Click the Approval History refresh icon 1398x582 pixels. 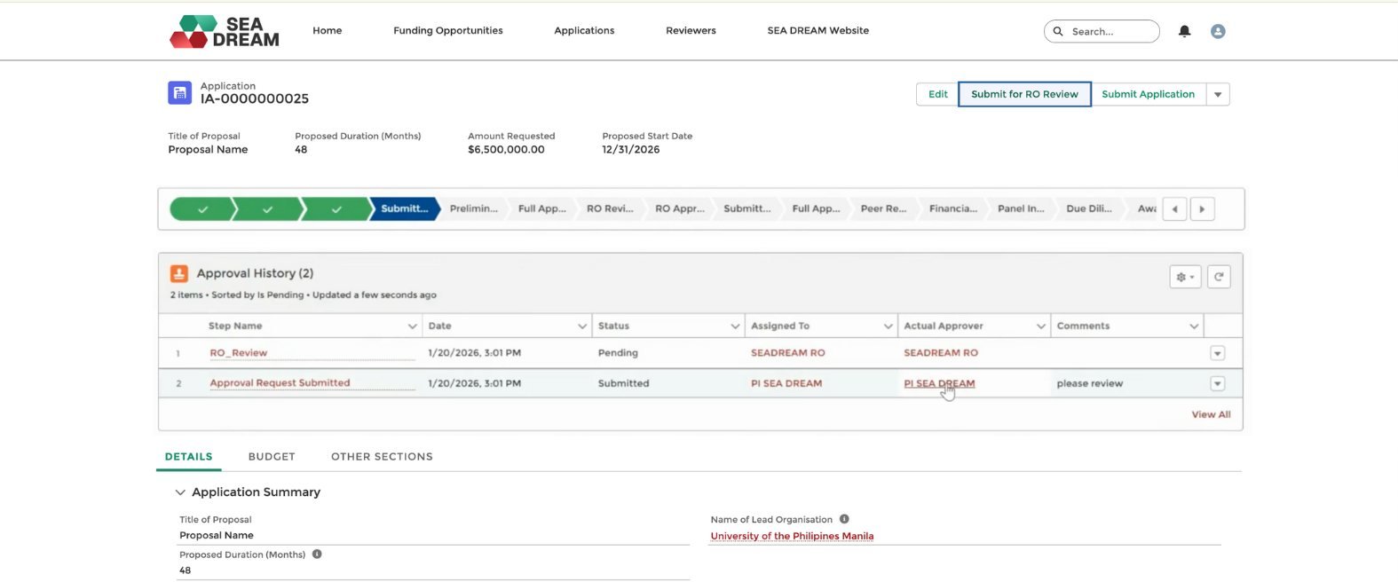pos(1219,277)
